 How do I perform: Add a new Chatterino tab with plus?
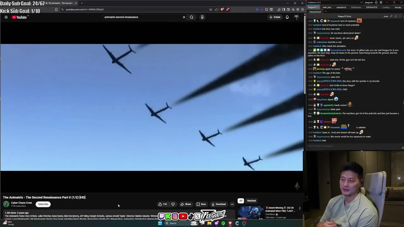(326, 12)
